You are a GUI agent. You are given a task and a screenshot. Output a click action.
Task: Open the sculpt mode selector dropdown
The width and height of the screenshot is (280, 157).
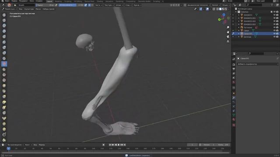[10, 9]
